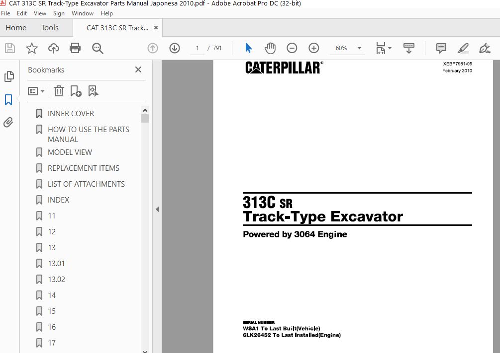The width and height of the screenshot is (500, 353).
Task: Activate the Selection arrow tool
Action: 248,48
